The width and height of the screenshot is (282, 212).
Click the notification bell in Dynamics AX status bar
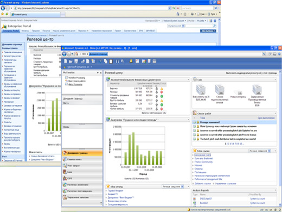pyautogui.click(x=189, y=209)
